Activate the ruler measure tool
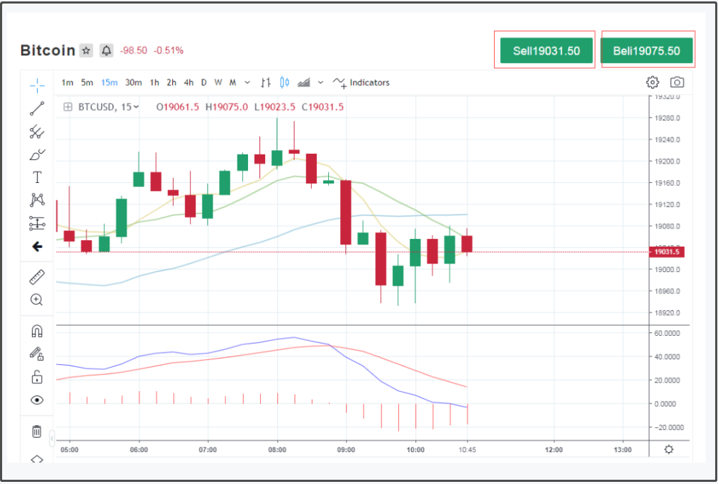This screenshot has width=718, height=484. 37,277
